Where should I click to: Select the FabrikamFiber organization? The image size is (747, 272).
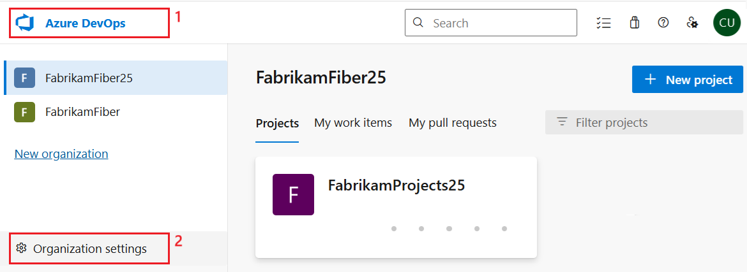point(82,112)
